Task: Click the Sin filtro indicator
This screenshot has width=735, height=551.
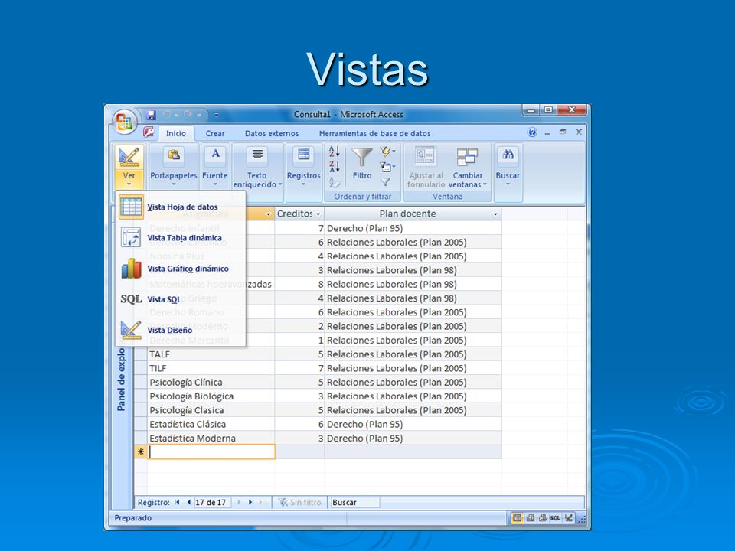Action: (x=299, y=502)
